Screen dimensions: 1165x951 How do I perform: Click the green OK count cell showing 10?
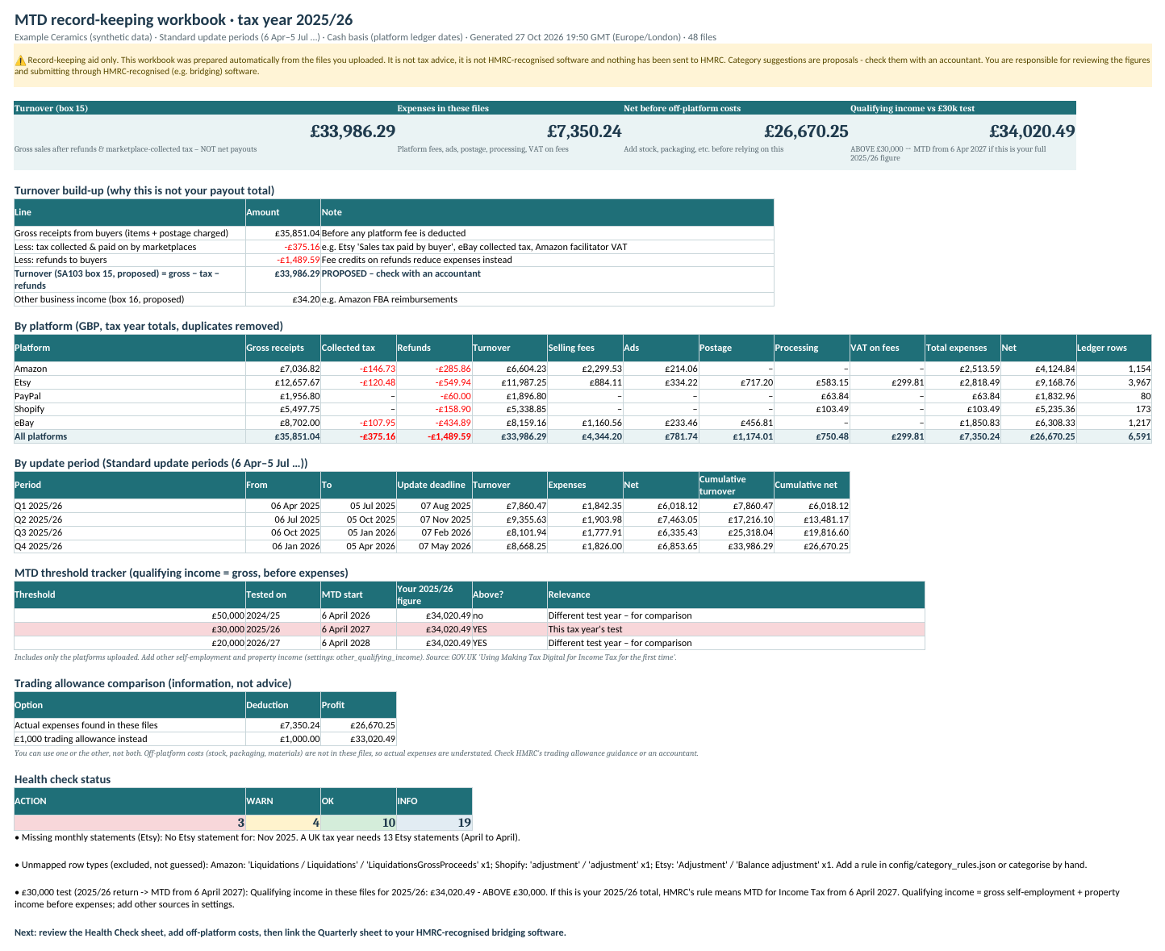point(358,823)
